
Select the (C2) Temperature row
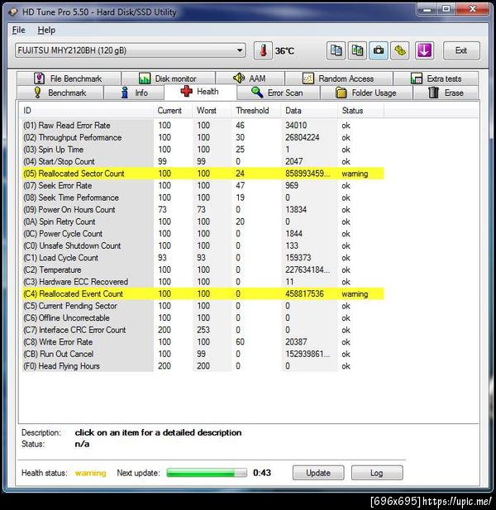203,269
